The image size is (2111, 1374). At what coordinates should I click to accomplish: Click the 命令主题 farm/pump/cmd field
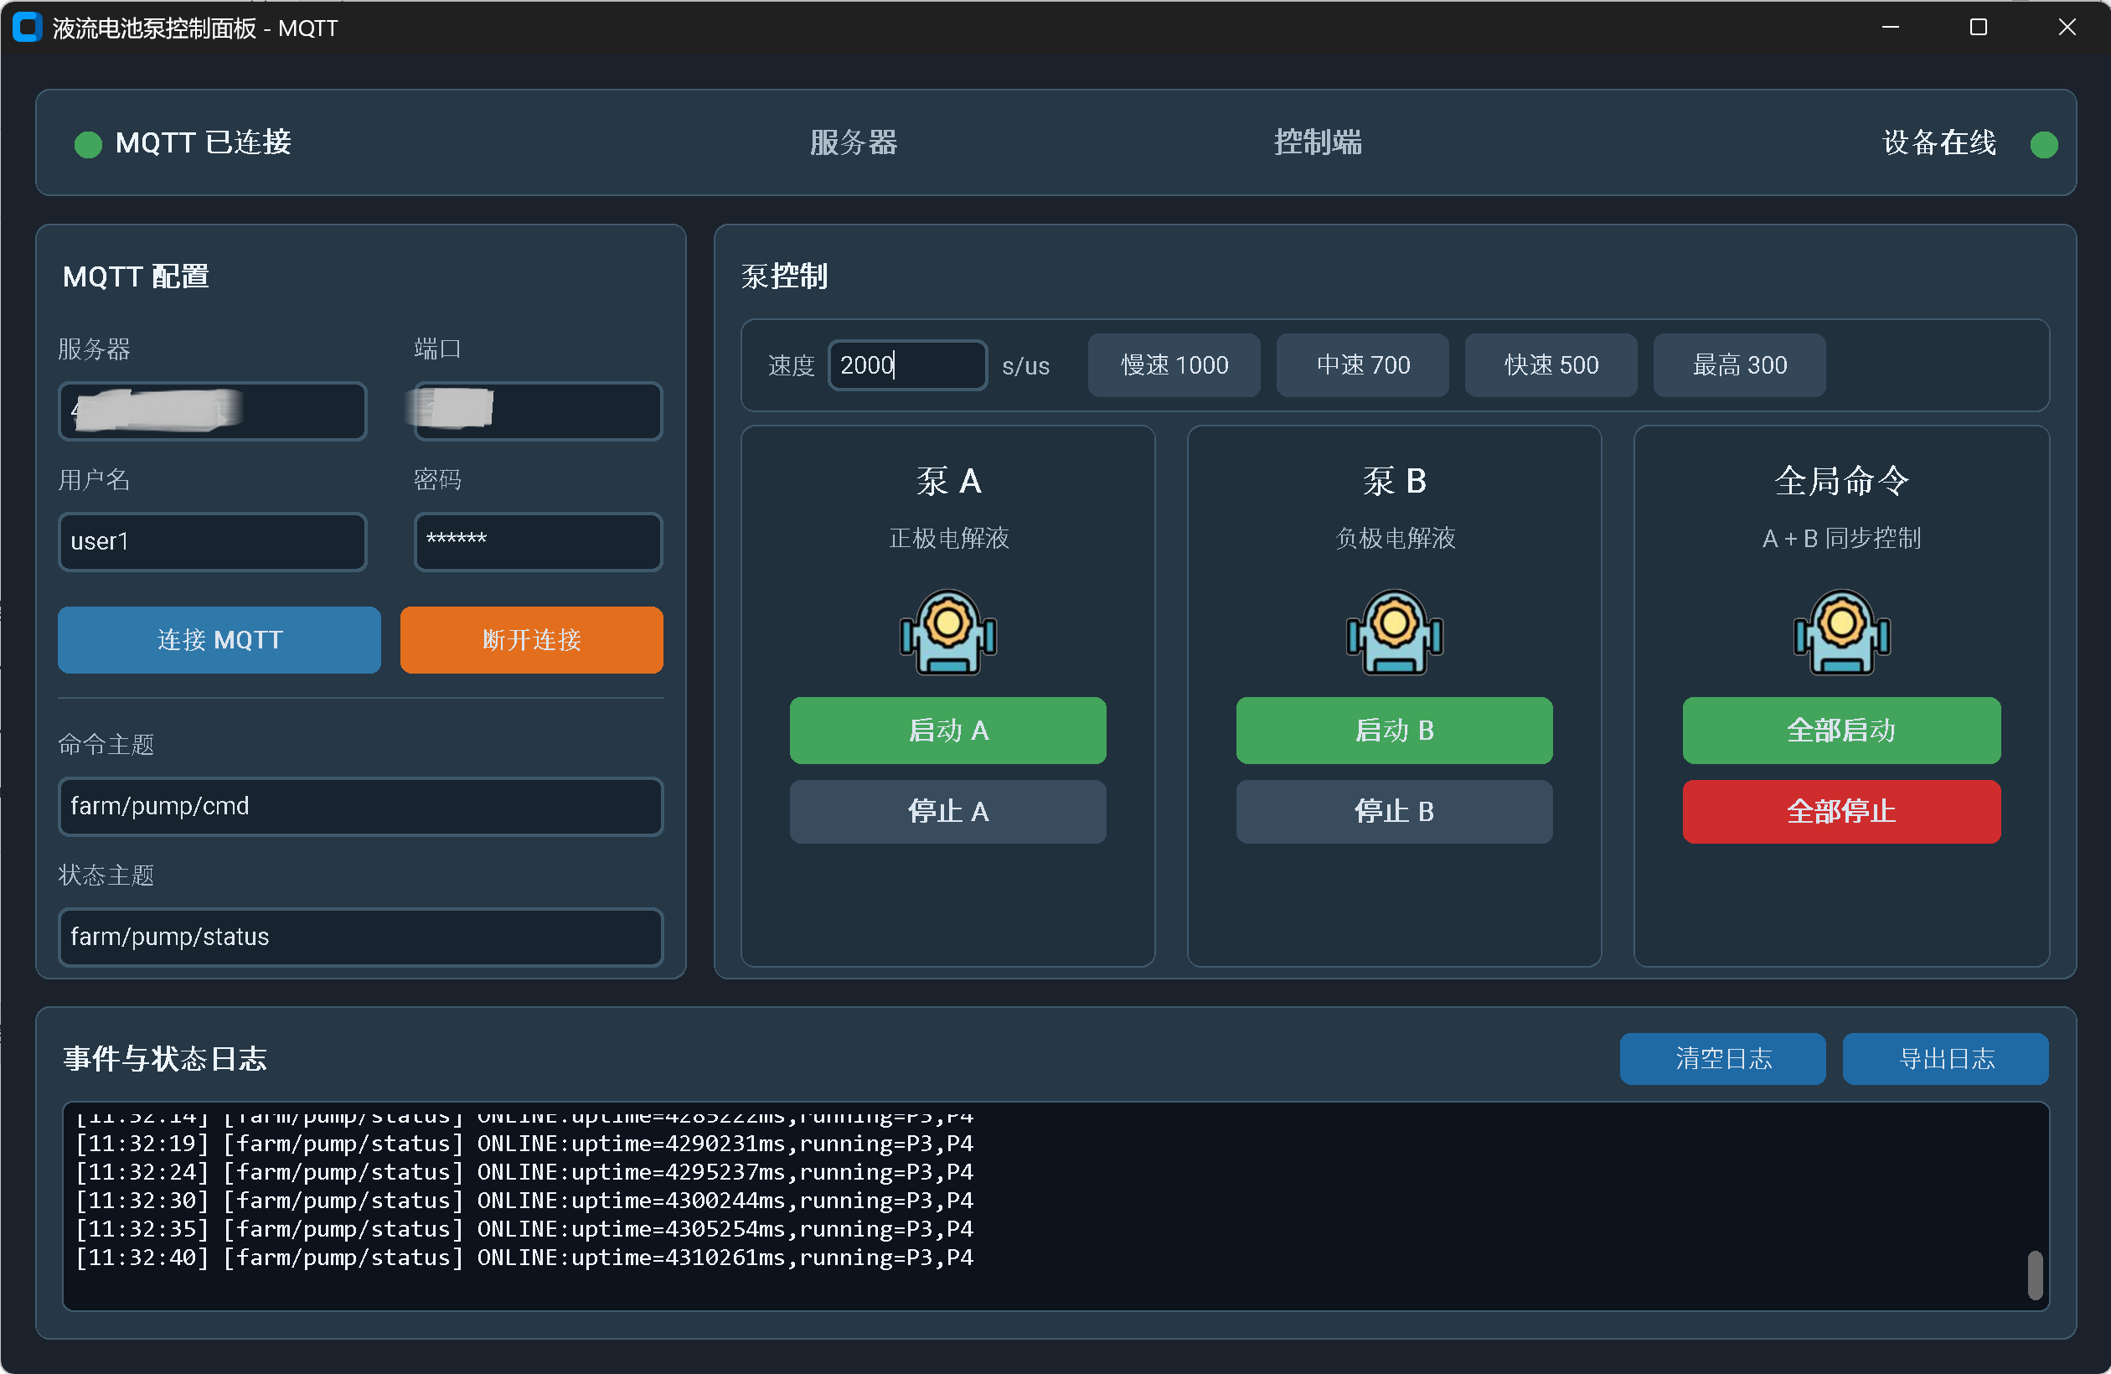[360, 805]
